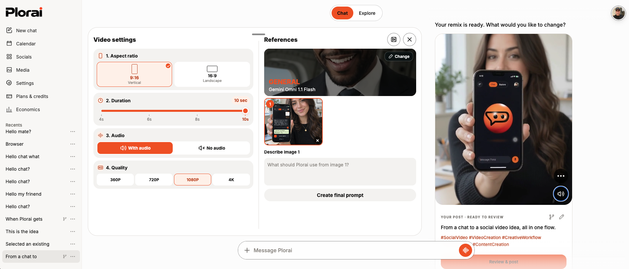Close the video settings panel

[x=410, y=39]
